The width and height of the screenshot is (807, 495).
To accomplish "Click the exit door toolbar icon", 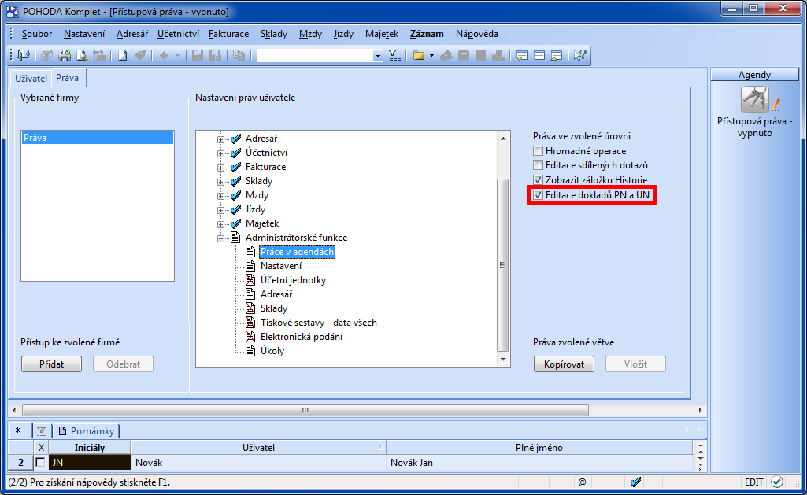I will click(x=23, y=55).
